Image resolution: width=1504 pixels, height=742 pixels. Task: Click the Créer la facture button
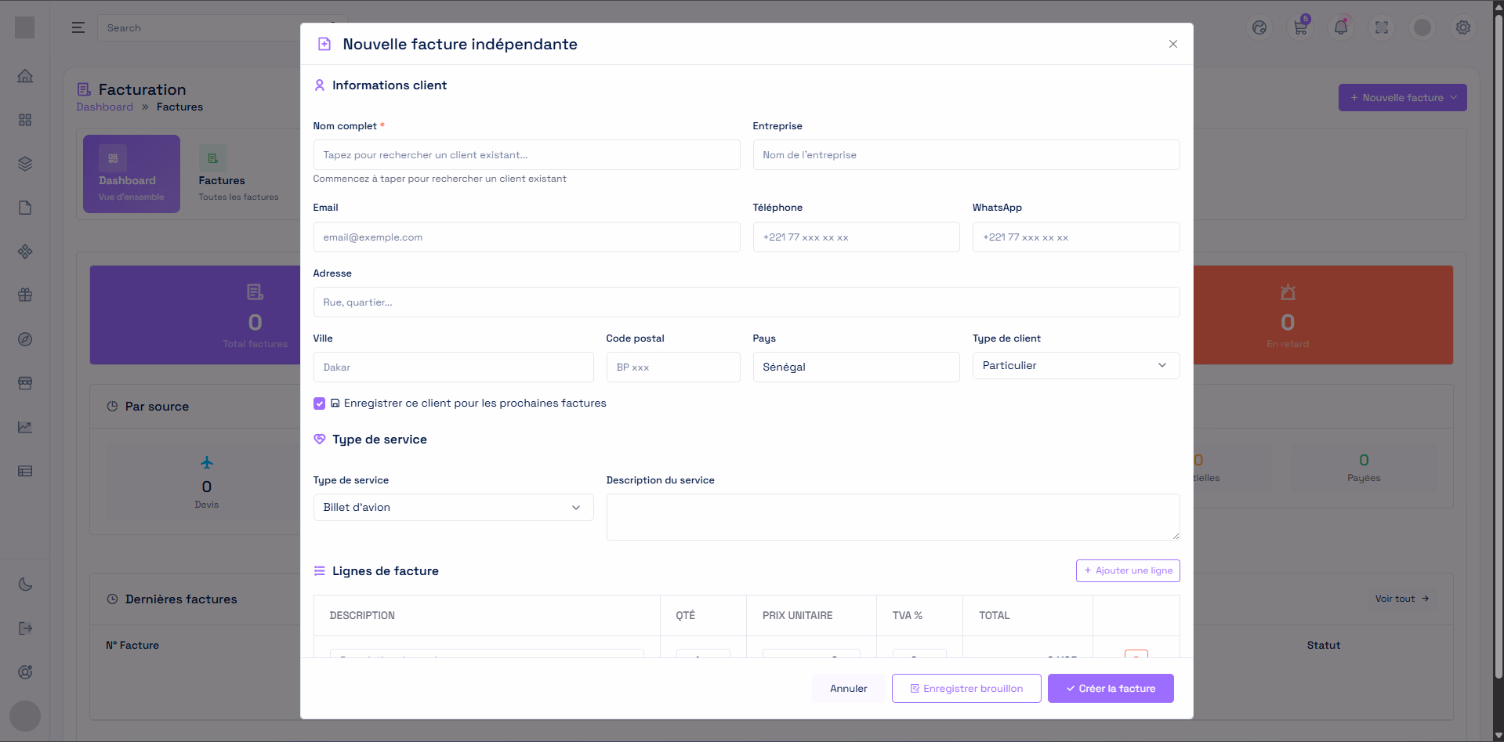(1110, 689)
